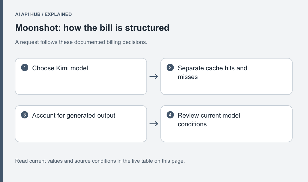Click the word EXPLAINED in the breadcrumb
Screen dimensions: 308x182
coord(58,14)
